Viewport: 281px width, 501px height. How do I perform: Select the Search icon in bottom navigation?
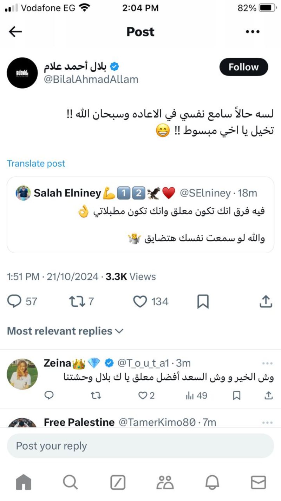70,482
